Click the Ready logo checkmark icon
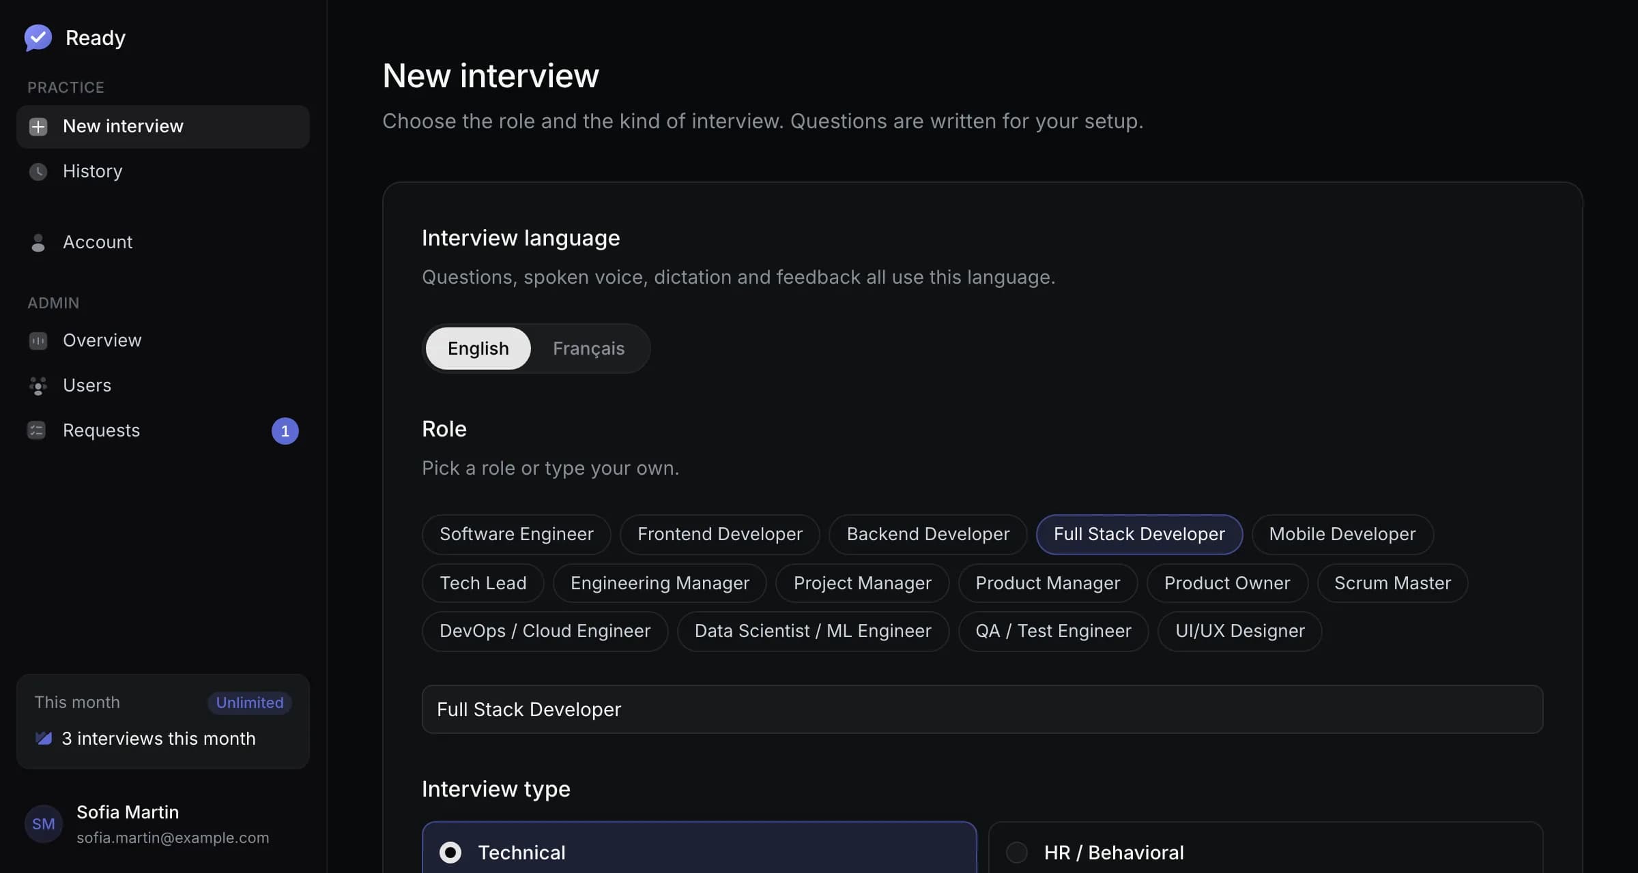The image size is (1638, 873). click(38, 38)
